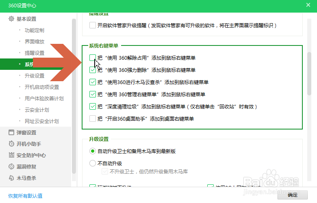
Task: Click the 开机小助手 clock icon
Action: (11, 144)
